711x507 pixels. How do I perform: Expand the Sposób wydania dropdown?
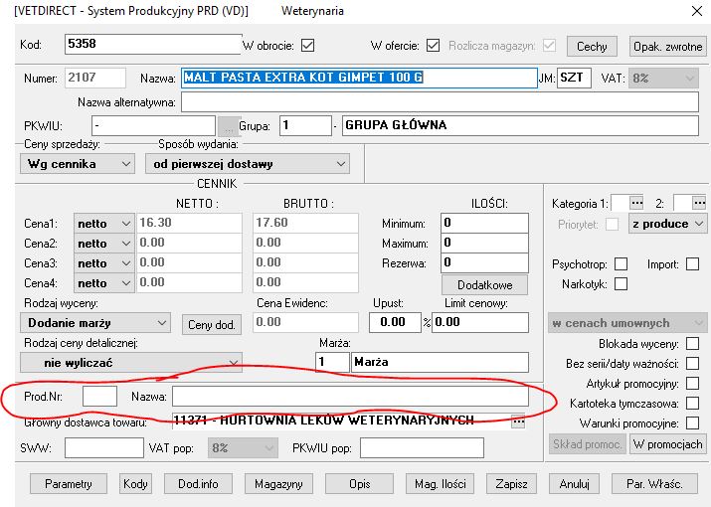(x=247, y=163)
